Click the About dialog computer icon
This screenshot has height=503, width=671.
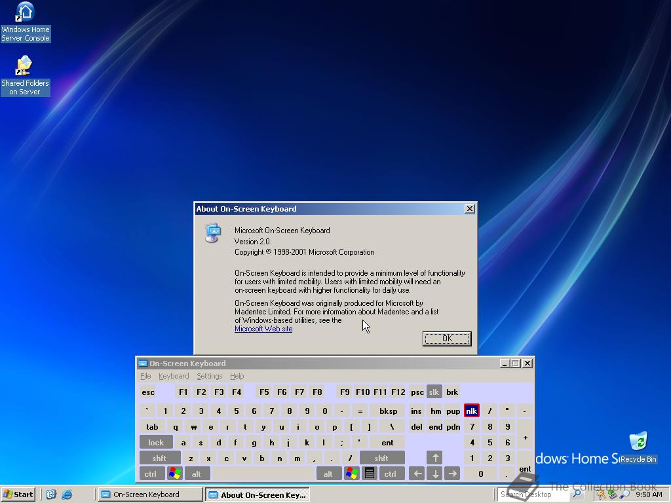tap(213, 233)
